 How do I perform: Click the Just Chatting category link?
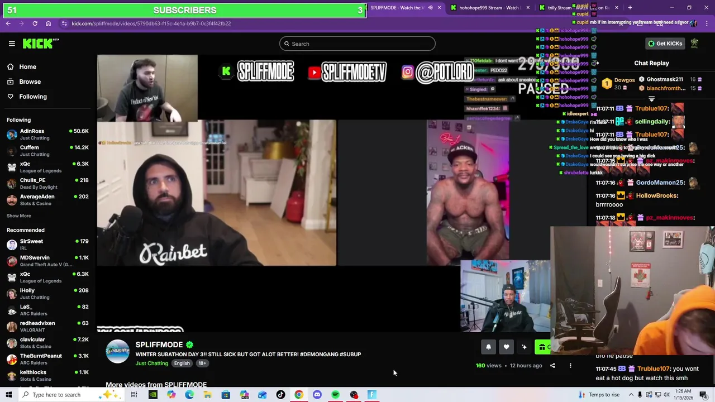(x=151, y=363)
